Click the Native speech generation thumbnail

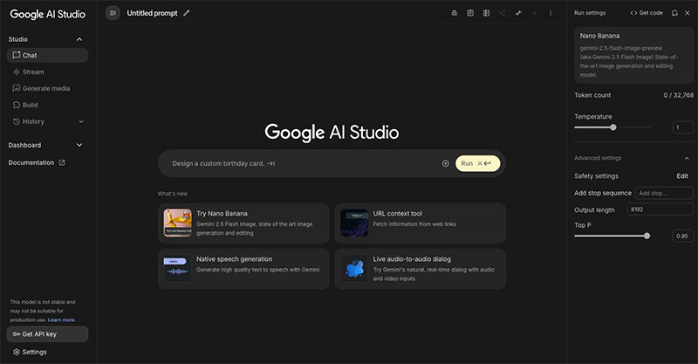(178, 268)
